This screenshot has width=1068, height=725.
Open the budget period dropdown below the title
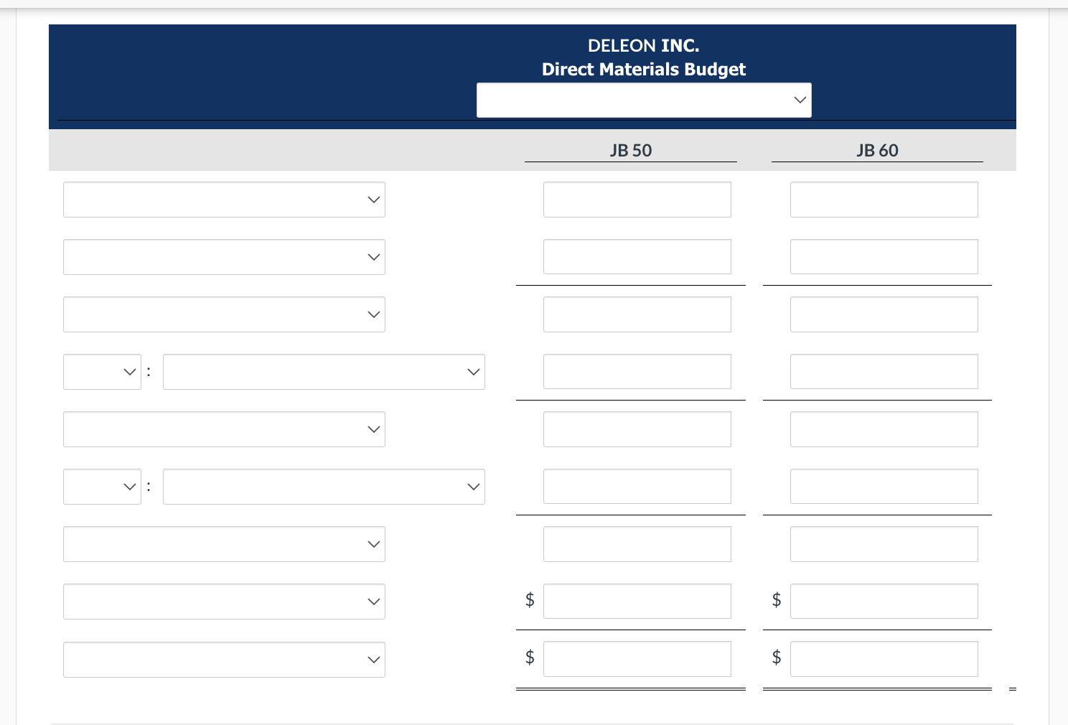(644, 100)
